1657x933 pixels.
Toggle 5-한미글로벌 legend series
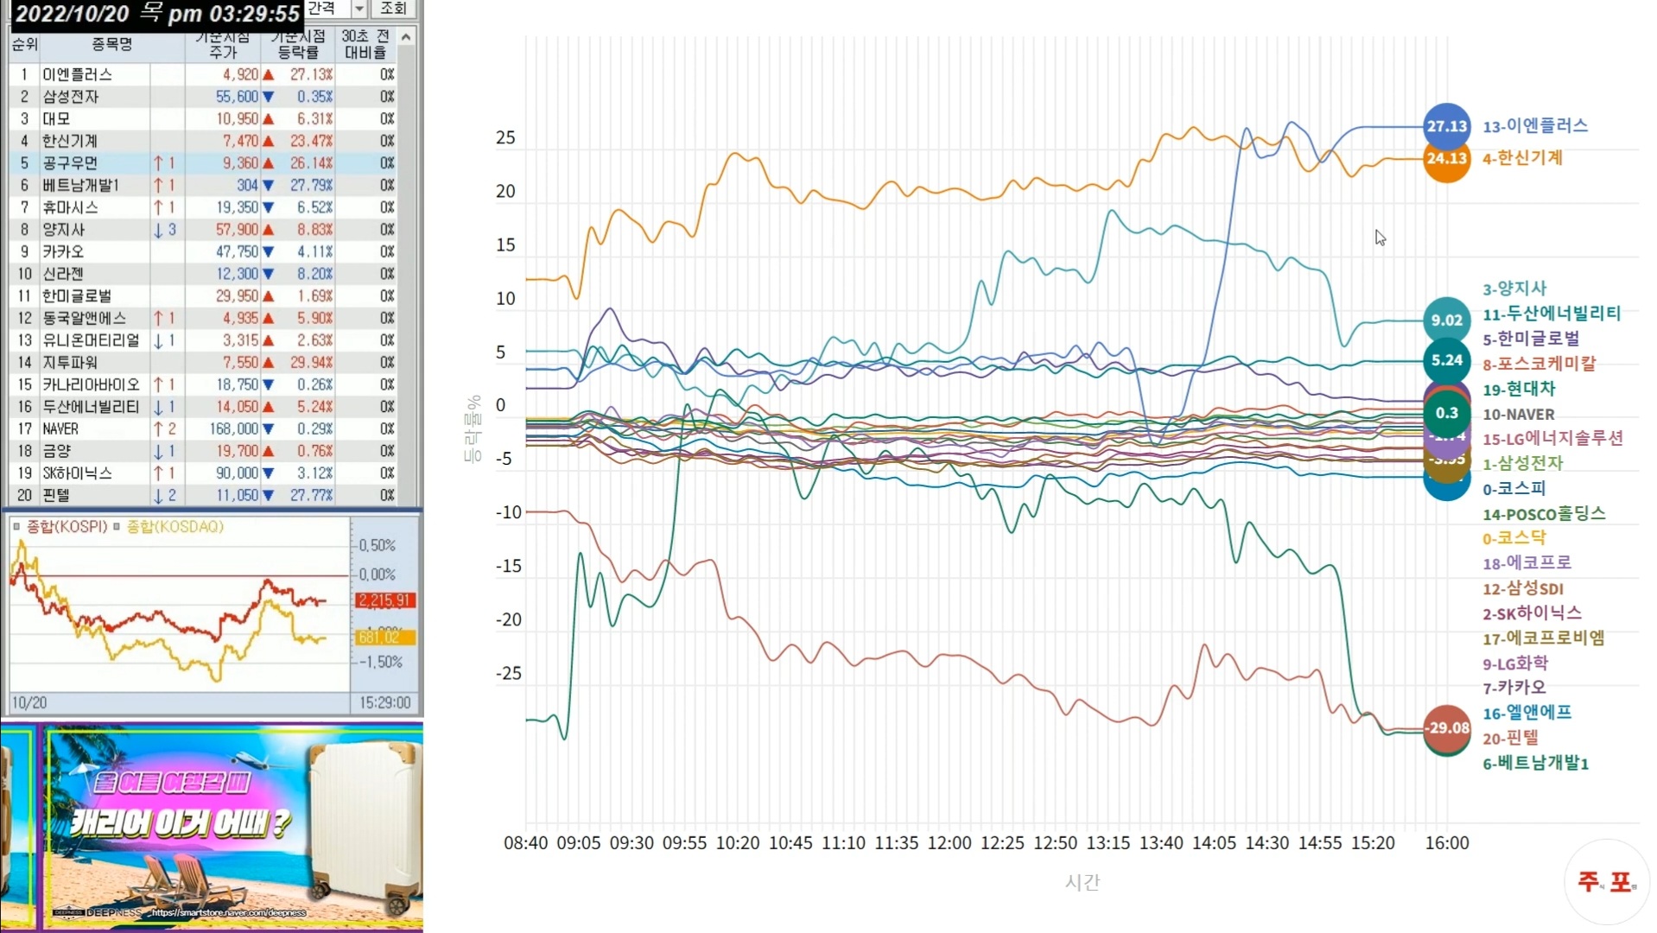[1531, 339]
